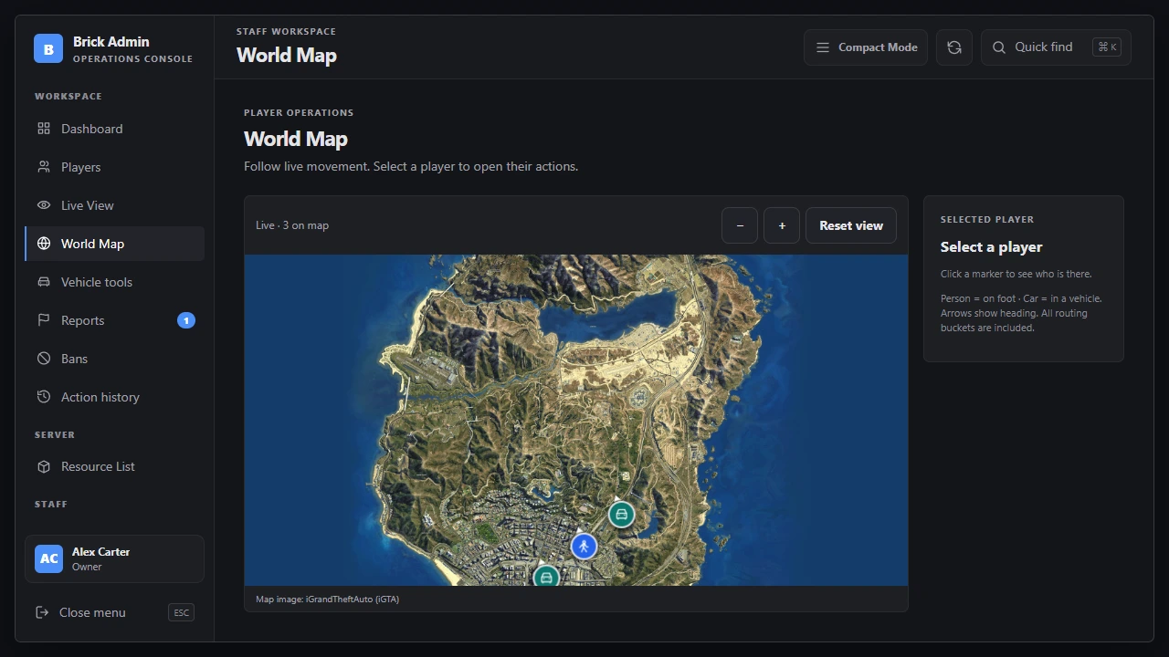Viewport: 1169px width, 657px height.
Task: Select the blue on-foot player marker
Action: pos(584,547)
